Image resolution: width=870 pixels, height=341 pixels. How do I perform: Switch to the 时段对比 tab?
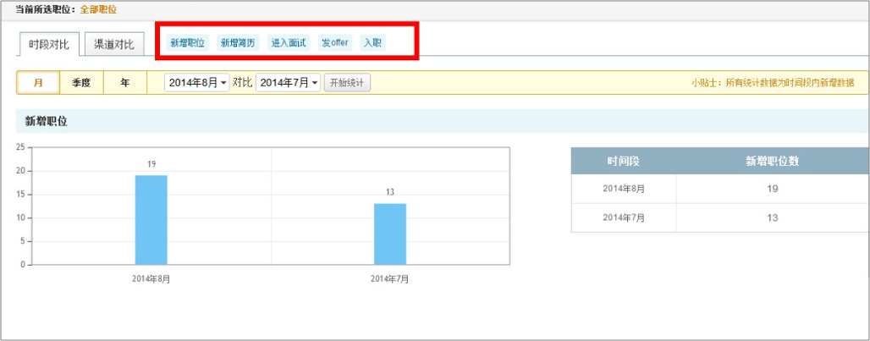48,44
